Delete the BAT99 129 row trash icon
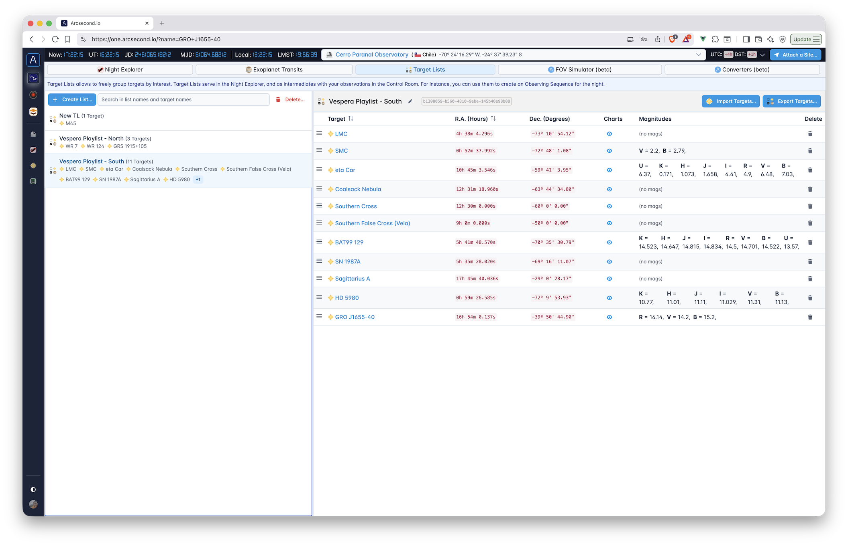 (x=810, y=243)
